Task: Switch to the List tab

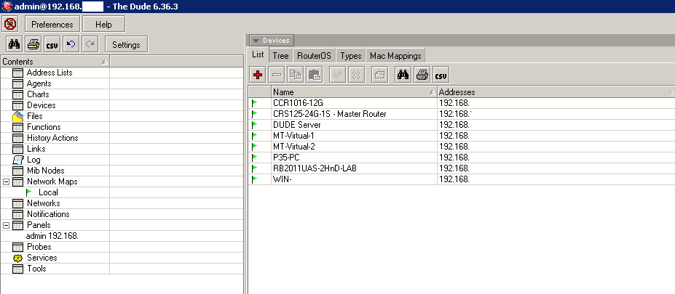Action: 258,55
